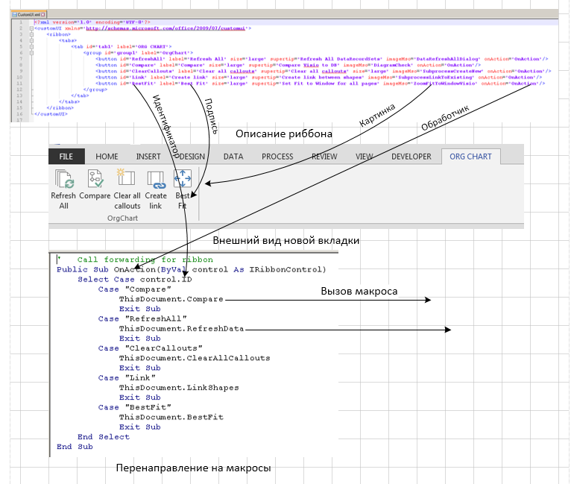Click XML line with id='ClearCallouts' button
574x484 pixels.
tap(324, 72)
